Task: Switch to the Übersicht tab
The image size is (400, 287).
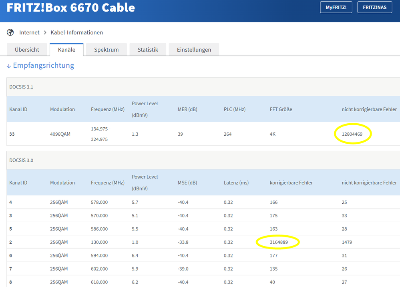Action: click(27, 50)
